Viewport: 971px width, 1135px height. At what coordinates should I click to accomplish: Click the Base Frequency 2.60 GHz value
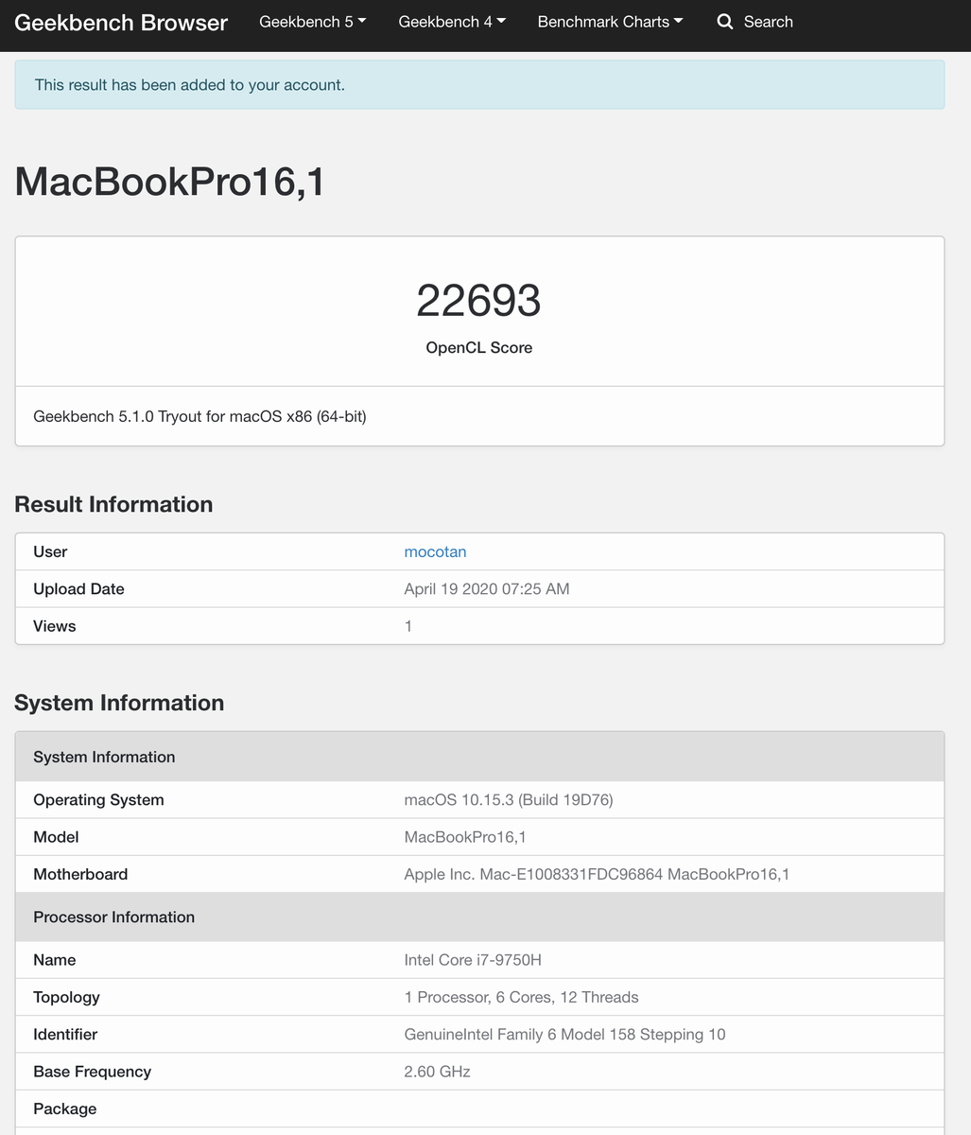click(437, 1072)
